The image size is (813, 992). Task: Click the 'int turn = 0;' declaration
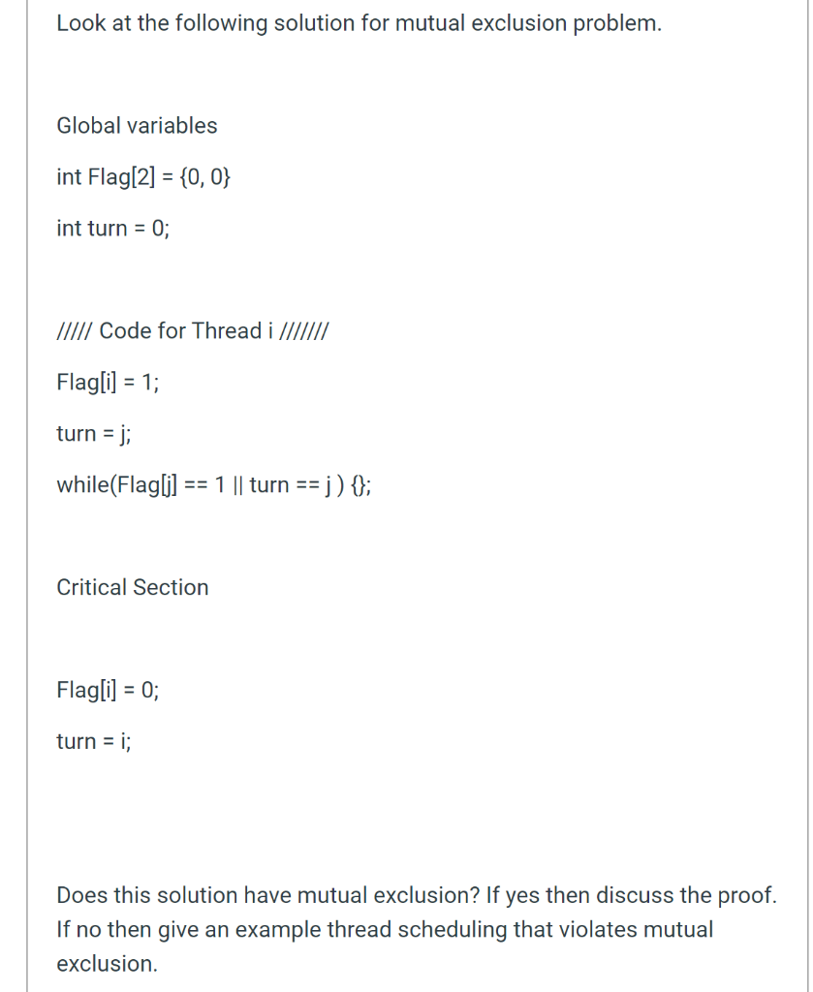point(113,228)
